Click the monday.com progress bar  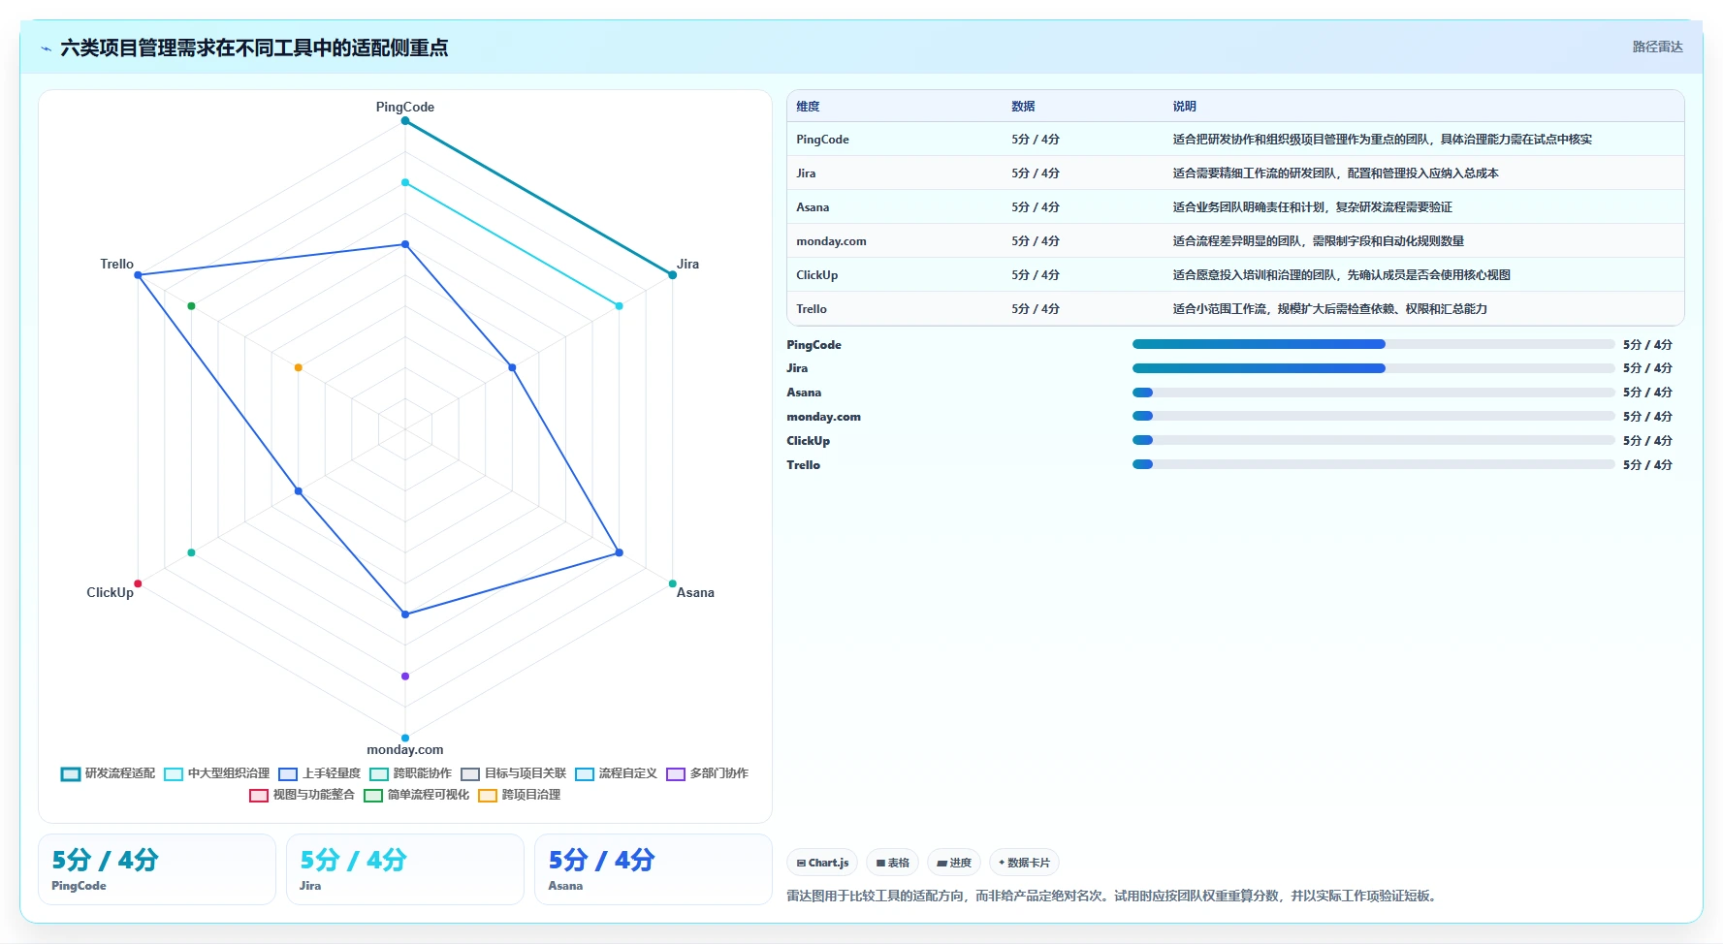[x=1373, y=416]
